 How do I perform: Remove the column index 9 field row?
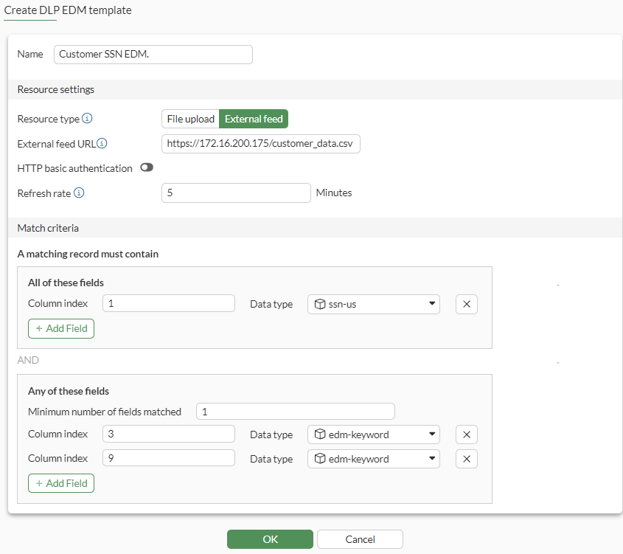[466, 459]
